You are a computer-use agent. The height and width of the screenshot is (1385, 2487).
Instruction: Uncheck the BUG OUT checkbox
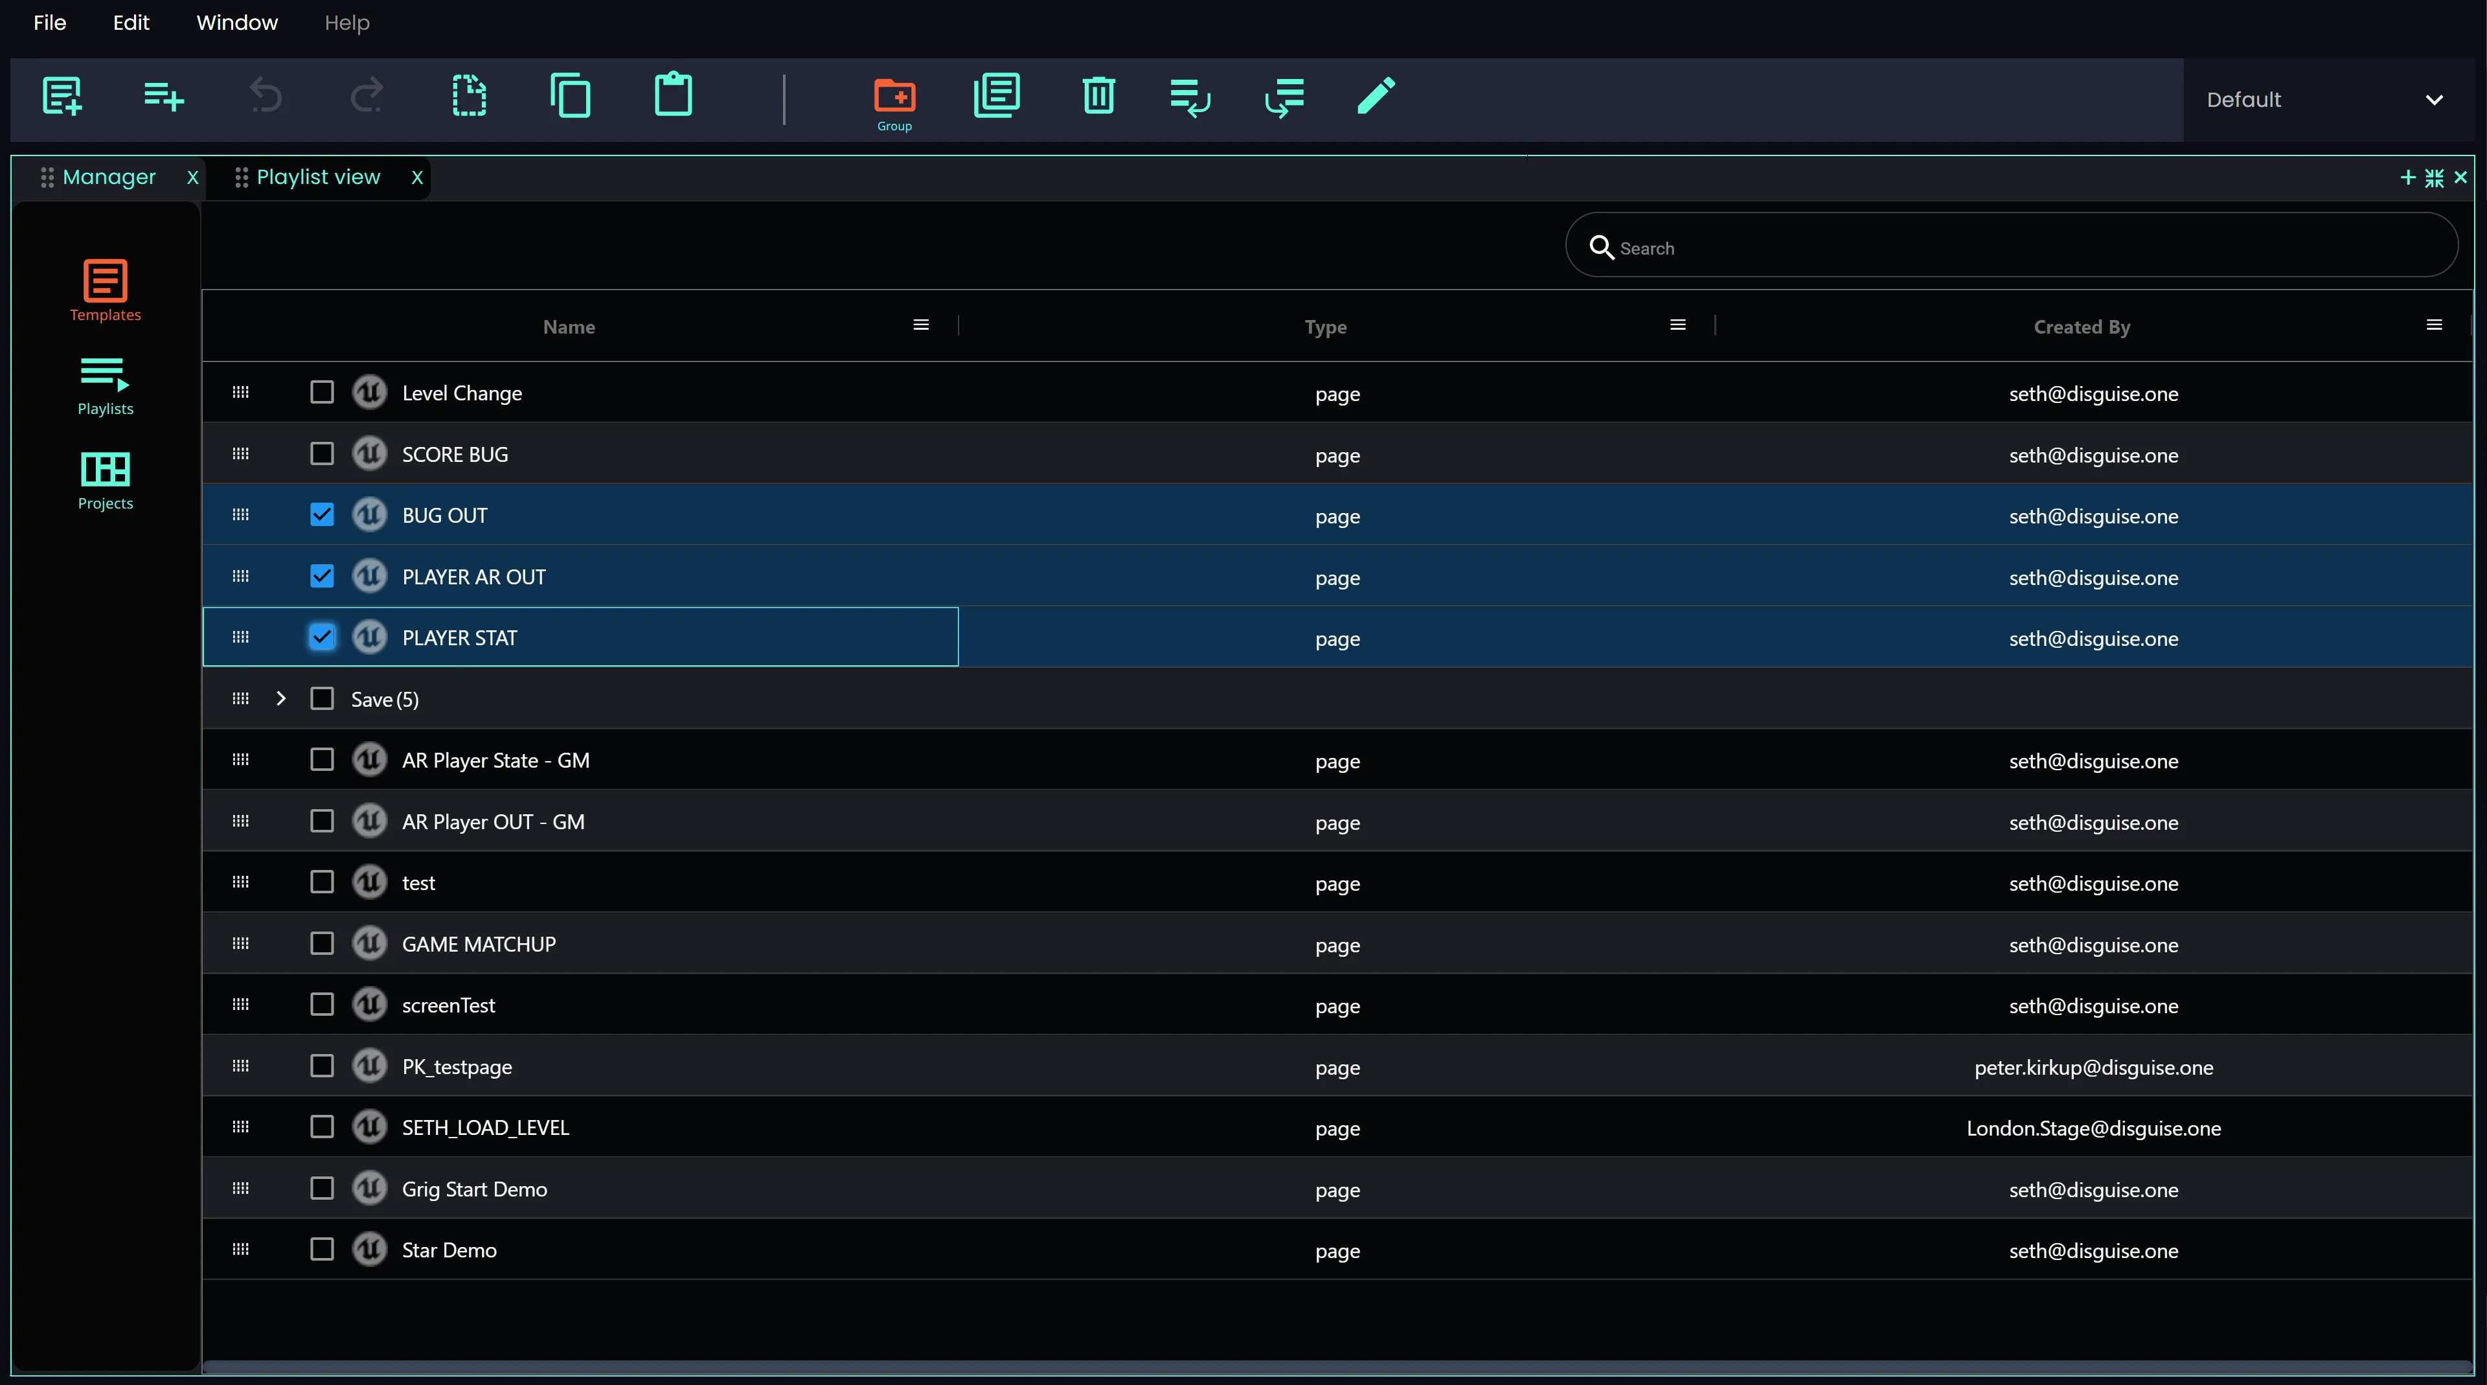321,515
